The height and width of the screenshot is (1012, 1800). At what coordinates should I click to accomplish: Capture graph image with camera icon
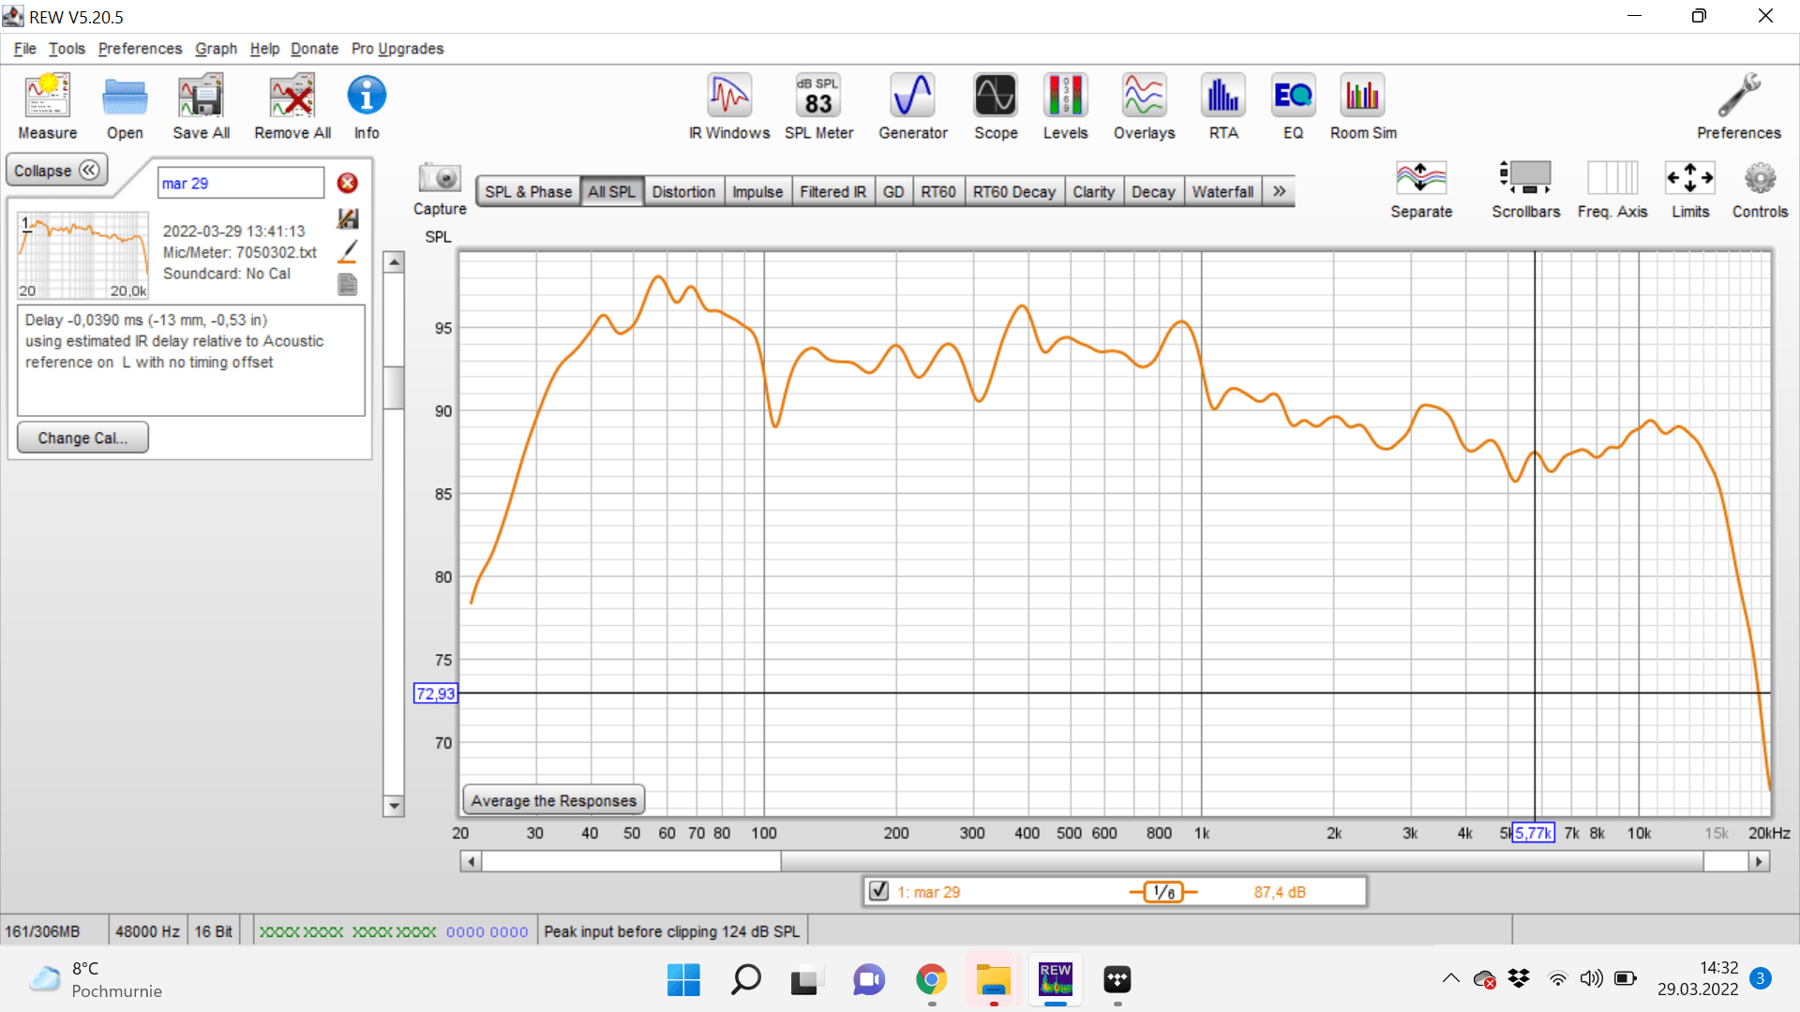(x=440, y=178)
